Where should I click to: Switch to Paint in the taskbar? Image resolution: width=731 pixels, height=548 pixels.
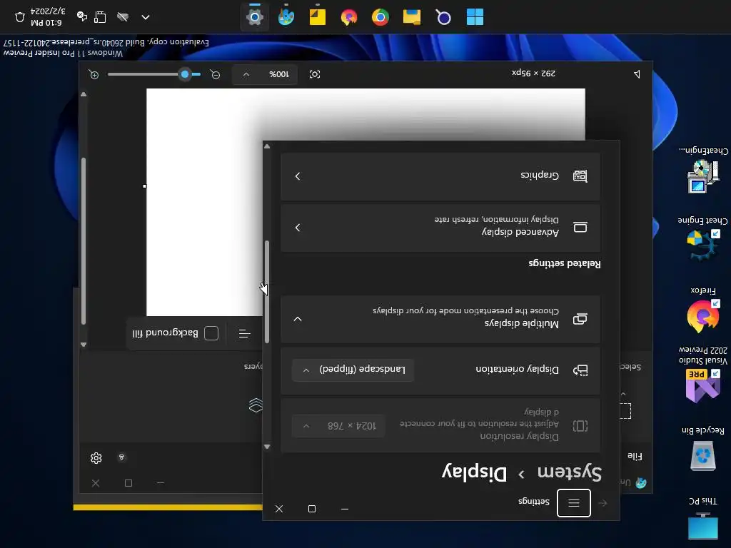[x=286, y=17]
